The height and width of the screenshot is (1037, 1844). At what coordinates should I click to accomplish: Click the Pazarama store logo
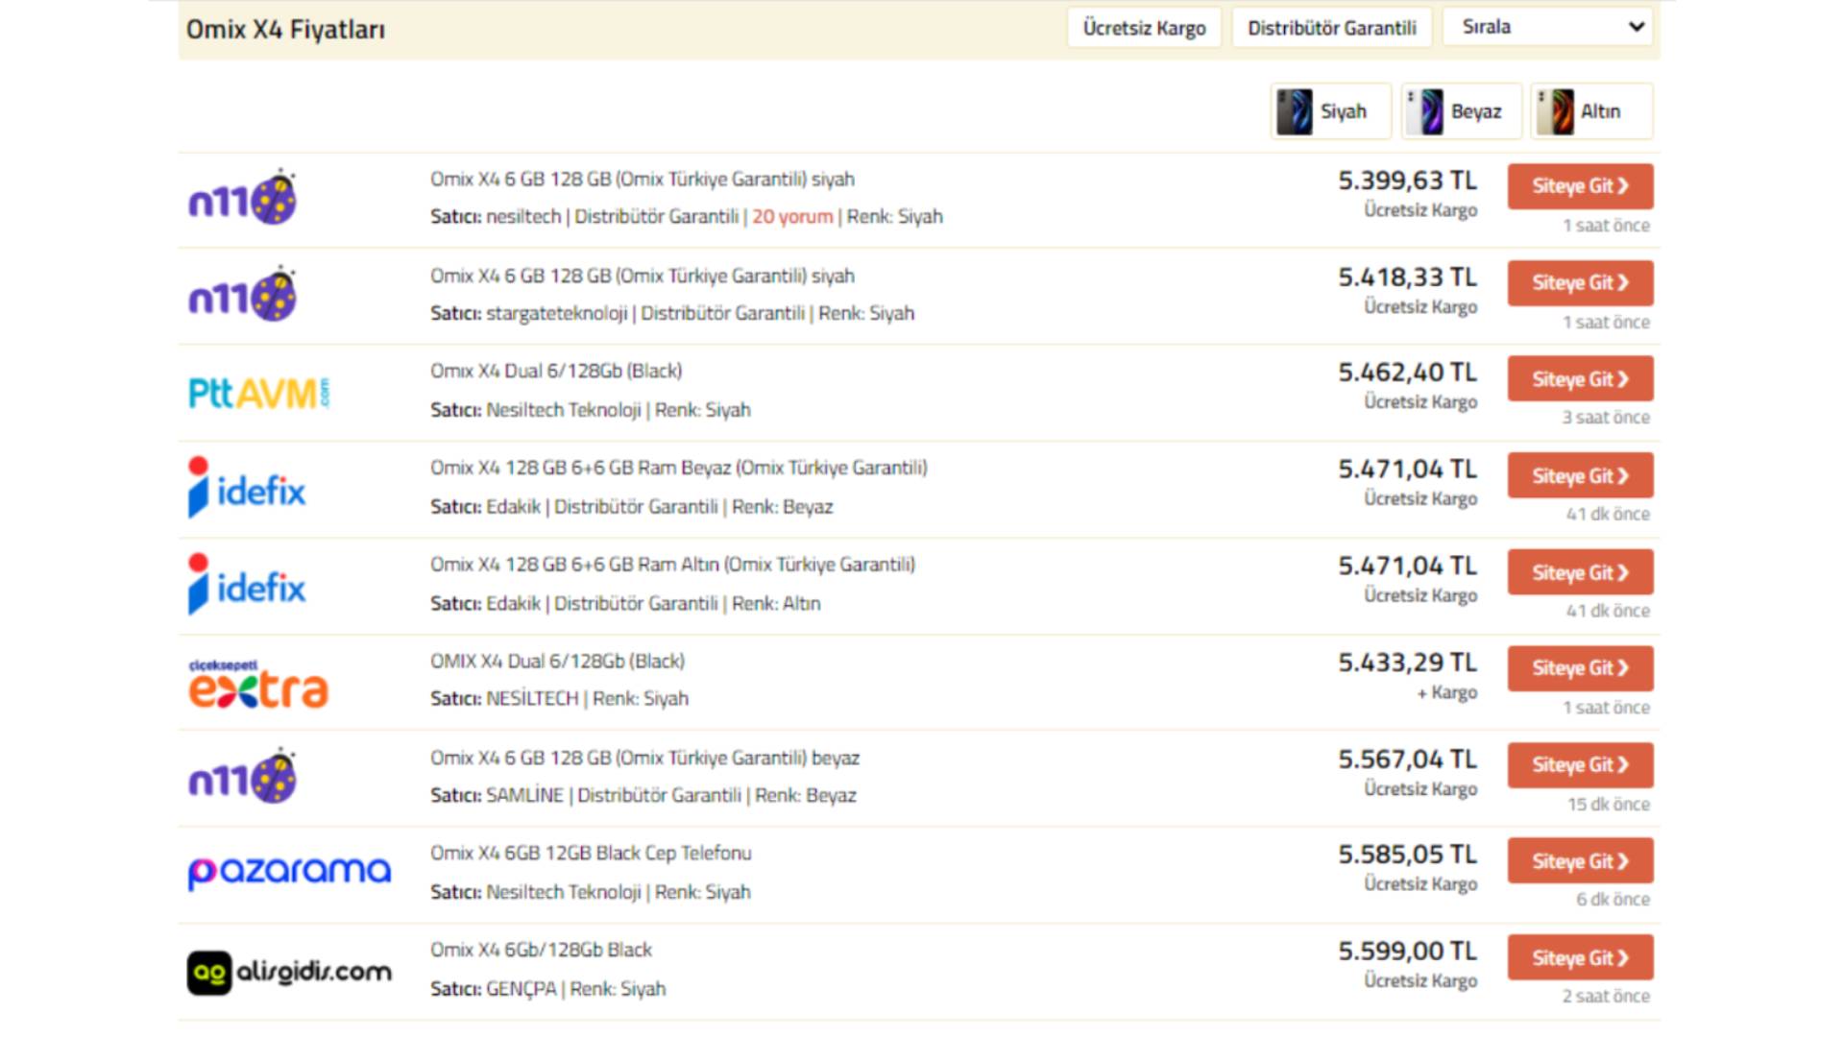[289, 871]
